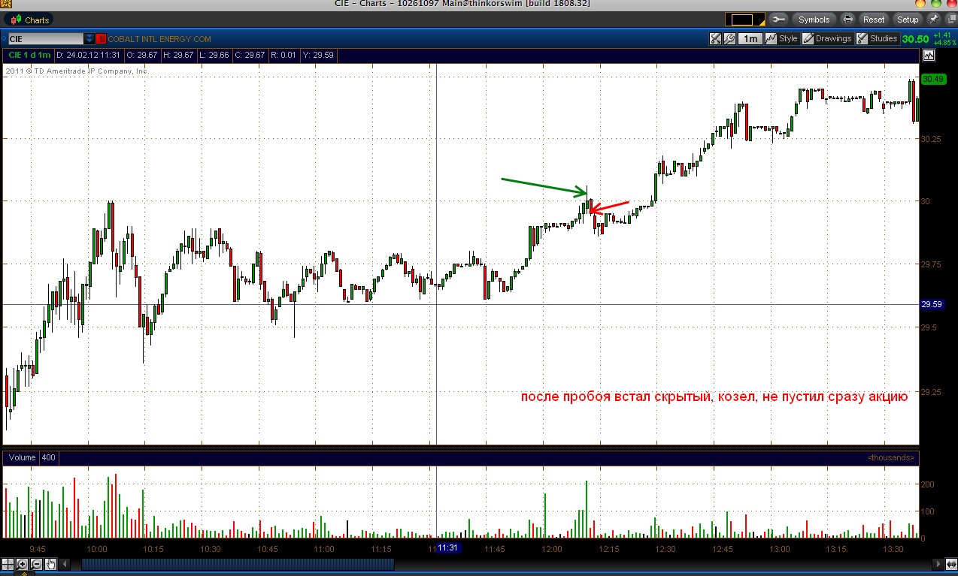Select the pan hand tool icon
Screen dimensions: 958x576
(50, 563)
